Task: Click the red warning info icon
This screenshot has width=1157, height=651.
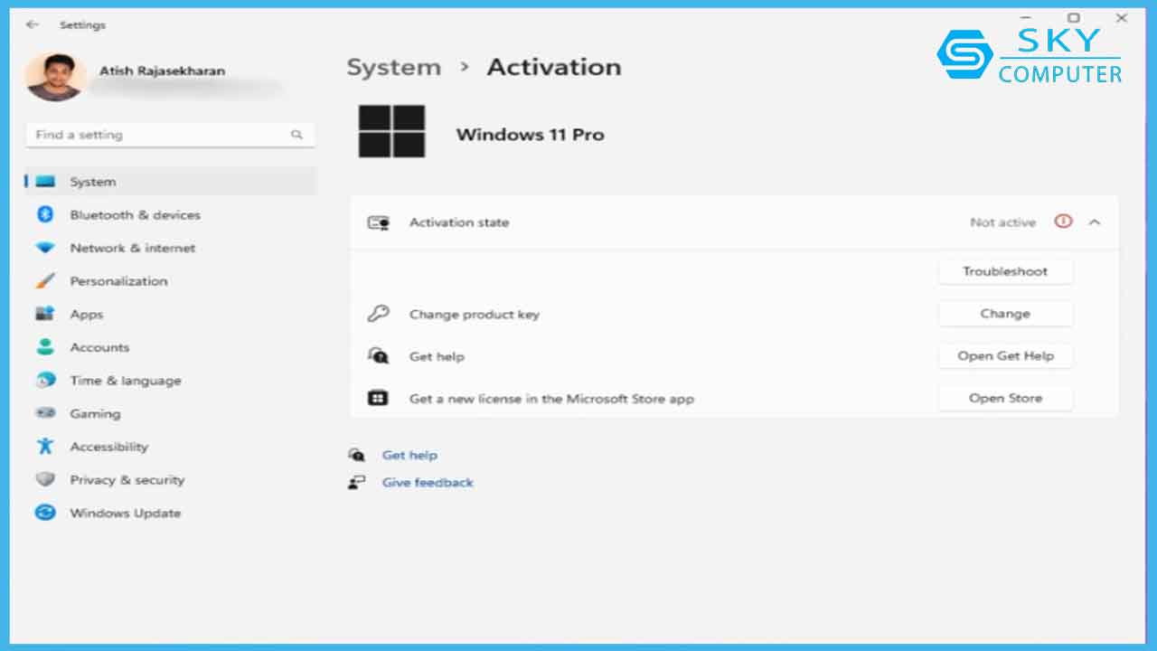Action: click(1063, 222)
